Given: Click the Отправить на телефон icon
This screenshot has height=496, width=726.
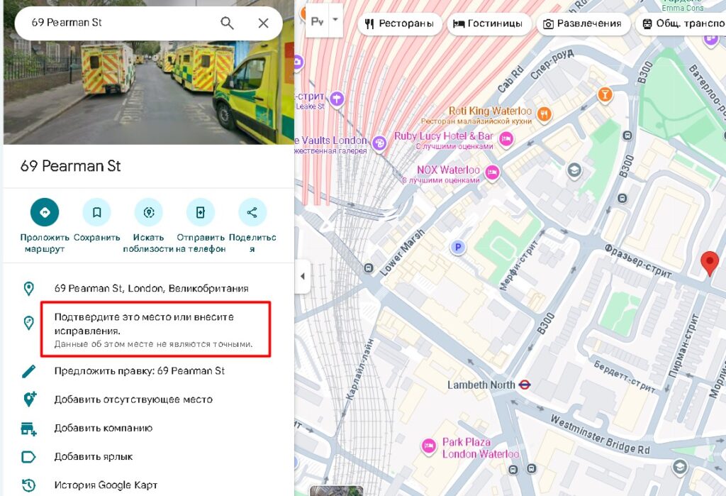Looking at the screenshot, I should [200, 212].
